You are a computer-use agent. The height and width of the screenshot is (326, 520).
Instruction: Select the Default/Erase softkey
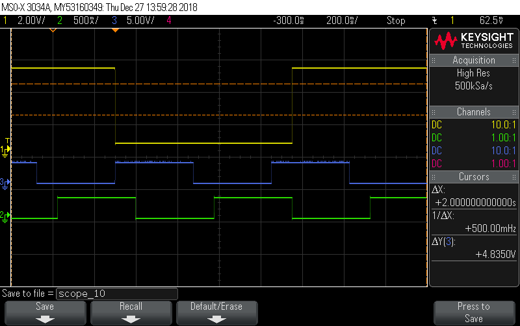click(x=216, y=313)
